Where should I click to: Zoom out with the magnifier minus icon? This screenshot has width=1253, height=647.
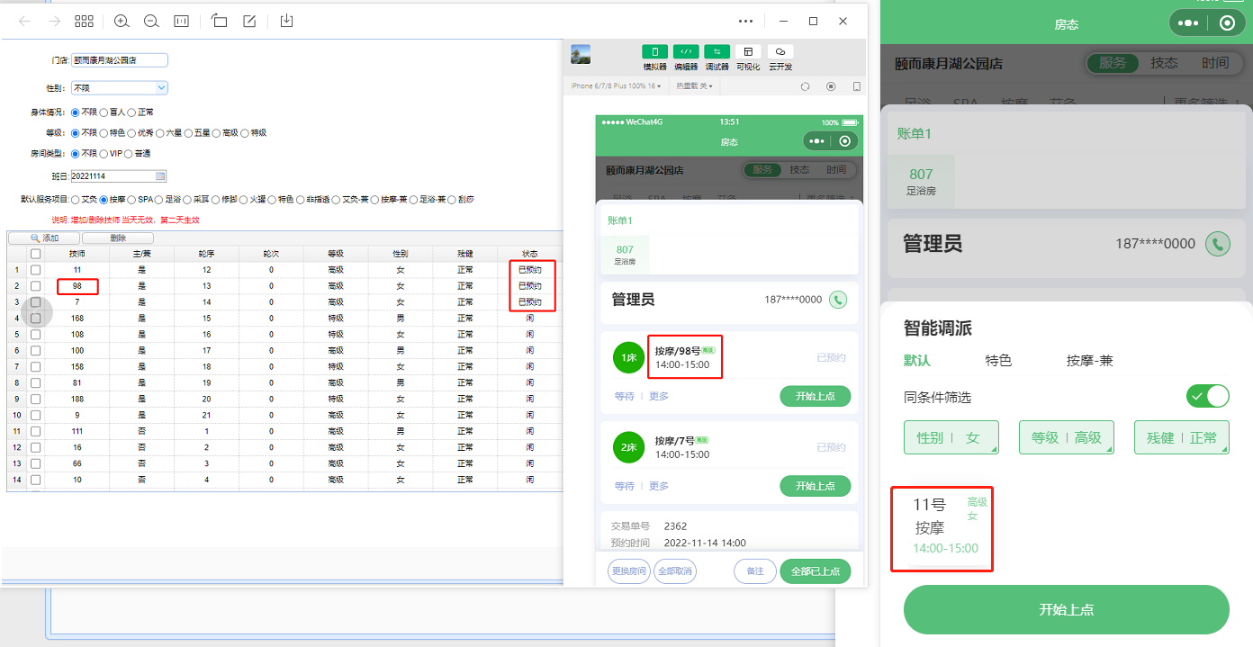pyautogui.click(x=151, y=21)
